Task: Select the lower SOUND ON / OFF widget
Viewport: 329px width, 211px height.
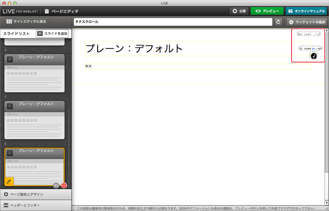Action: (310, 48)
